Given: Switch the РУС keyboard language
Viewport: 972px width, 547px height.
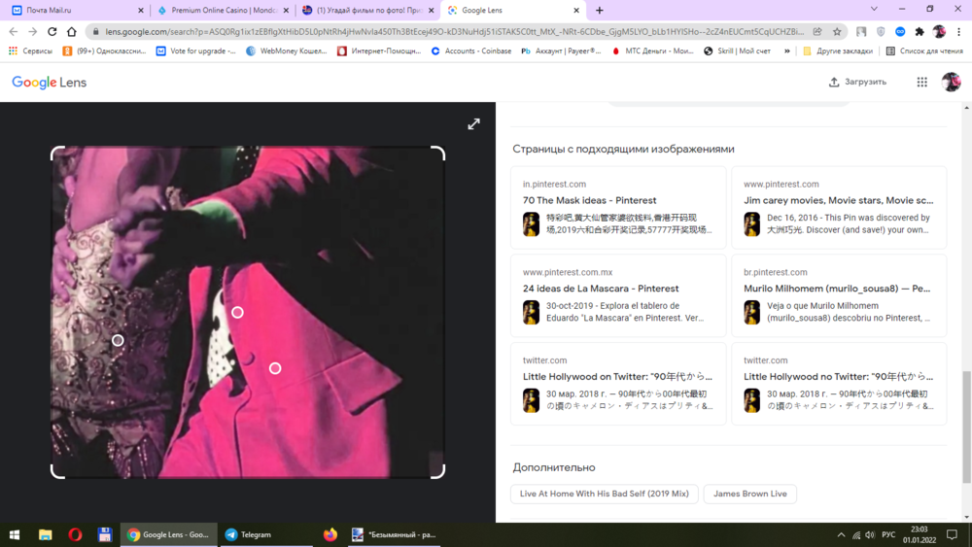Looking at the screenshot, I should click(x=888, y=534).
